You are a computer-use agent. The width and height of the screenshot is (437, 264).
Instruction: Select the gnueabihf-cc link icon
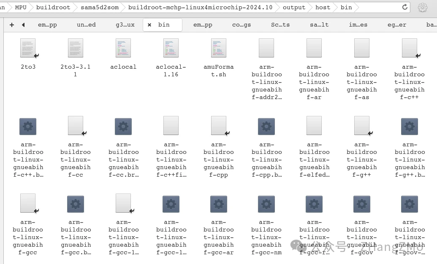pyautogui.click(x=76, y=126)
